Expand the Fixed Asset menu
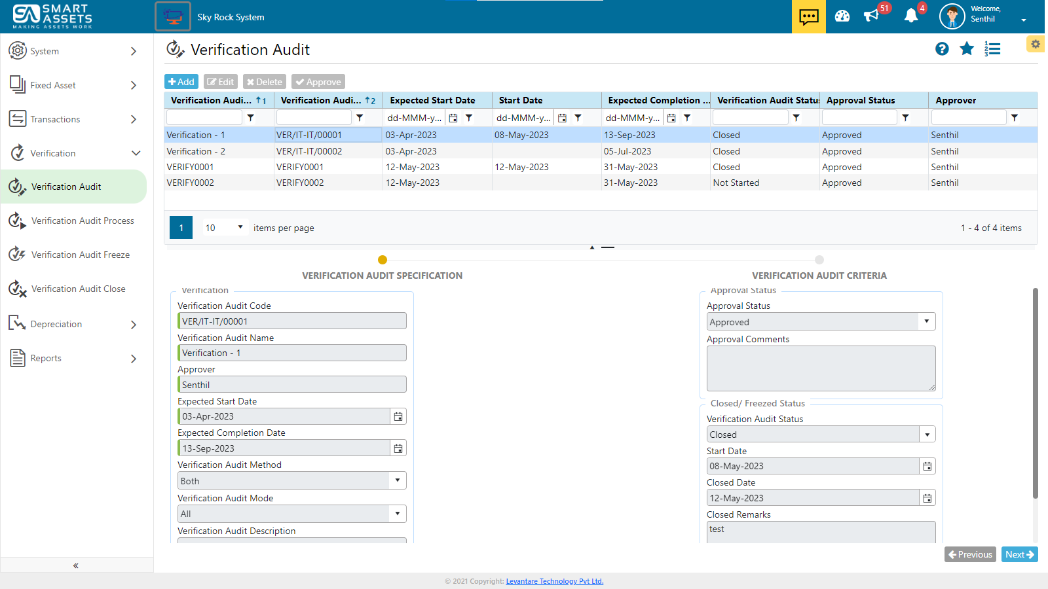The image size is (1048, 589). [x=77, y=85]
